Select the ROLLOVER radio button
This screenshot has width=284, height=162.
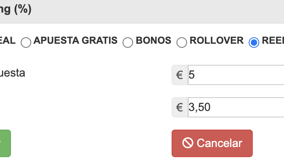point(182,42)
